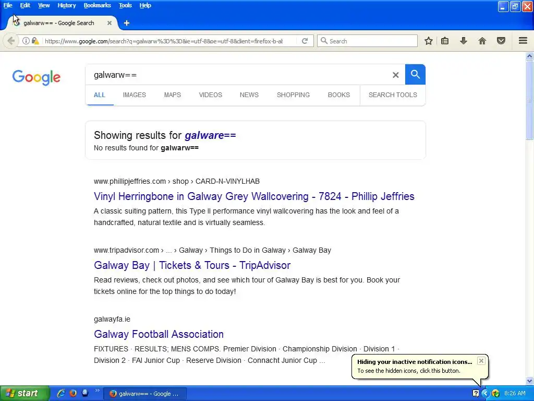Open the View menu

(x=44, y=5)
